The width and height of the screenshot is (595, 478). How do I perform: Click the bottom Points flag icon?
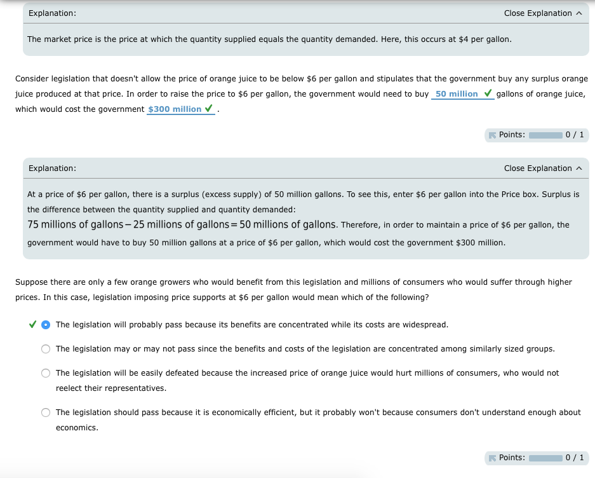[492, 458]
